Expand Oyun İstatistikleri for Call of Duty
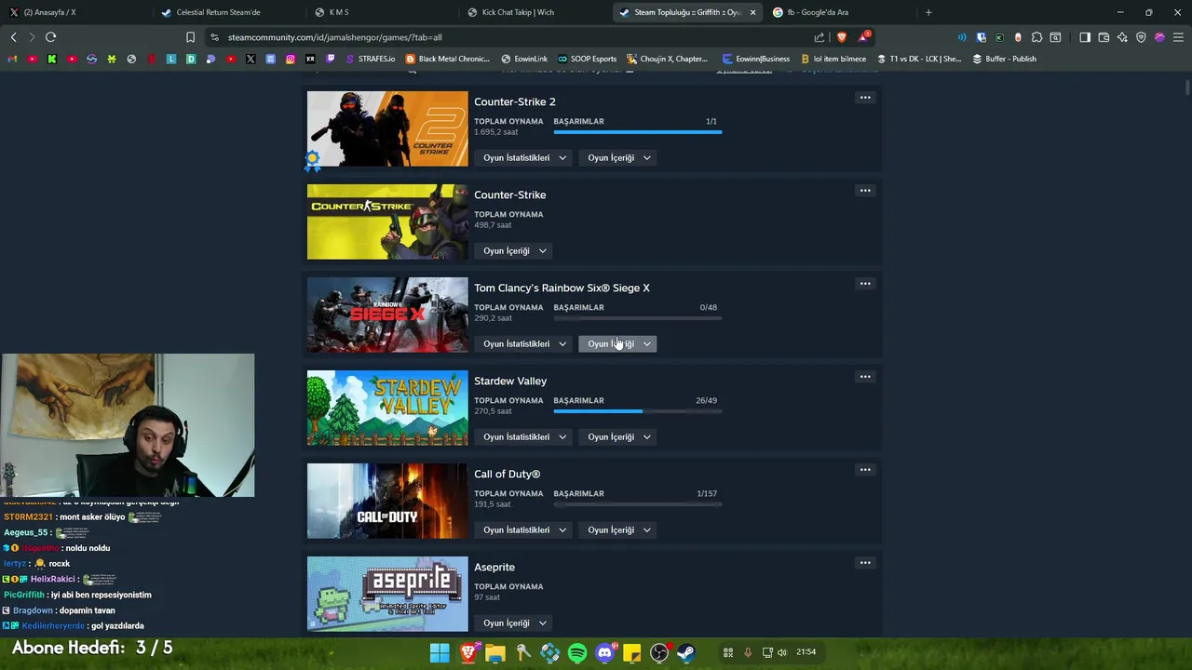1192x670 pixels. click(524, 530)
